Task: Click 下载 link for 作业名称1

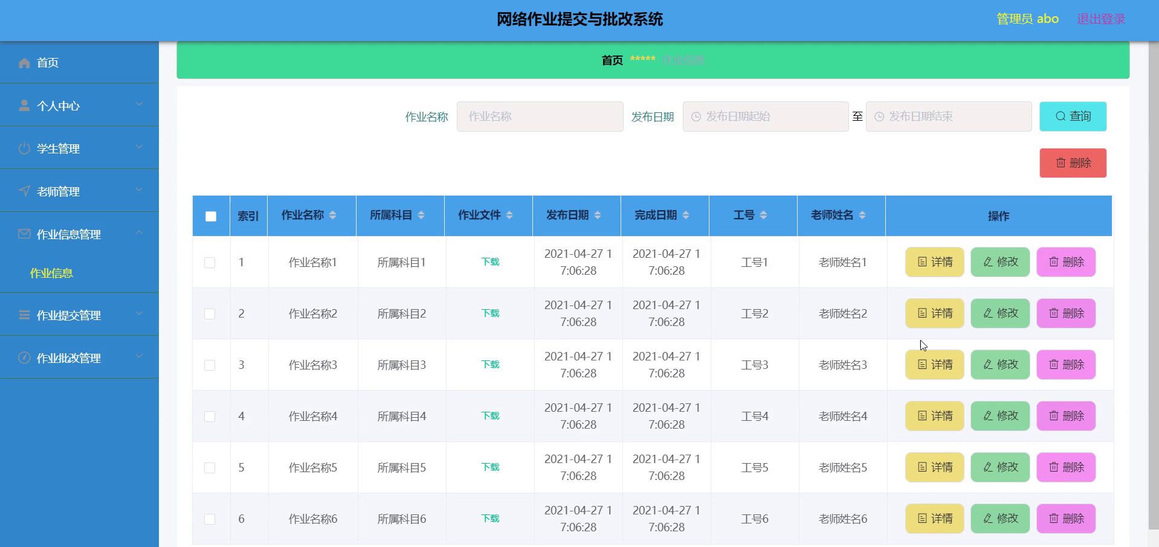Action: tap(490, 262)
